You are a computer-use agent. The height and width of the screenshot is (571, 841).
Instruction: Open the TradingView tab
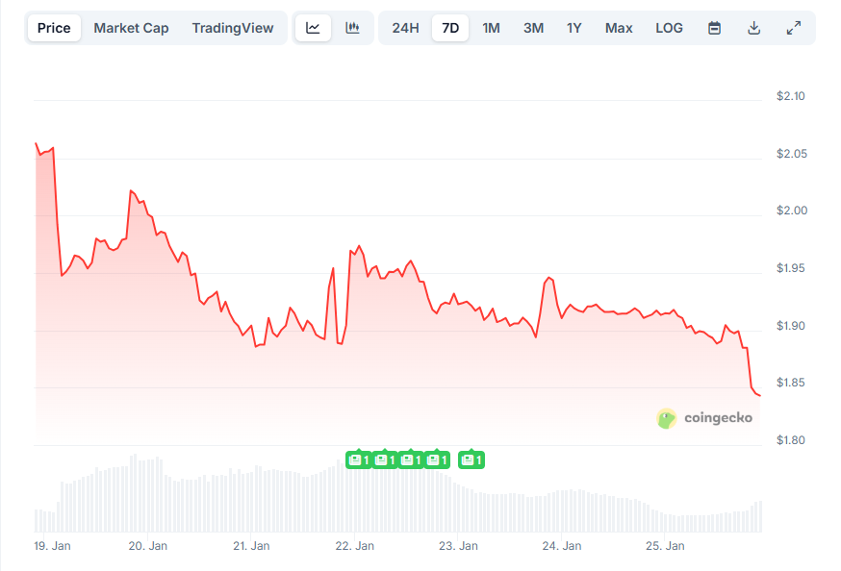point(233,28)
